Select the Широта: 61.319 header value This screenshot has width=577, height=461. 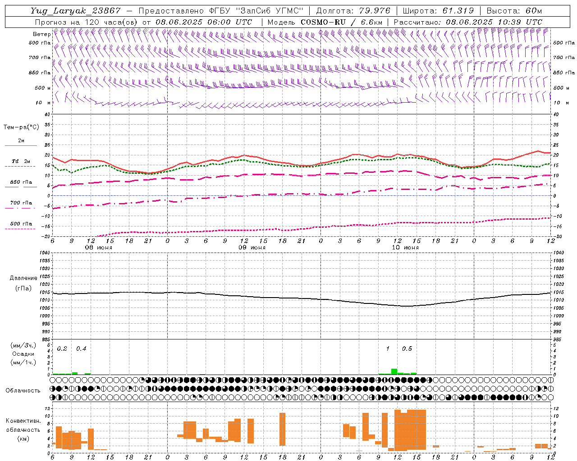[x=438, y=11]
